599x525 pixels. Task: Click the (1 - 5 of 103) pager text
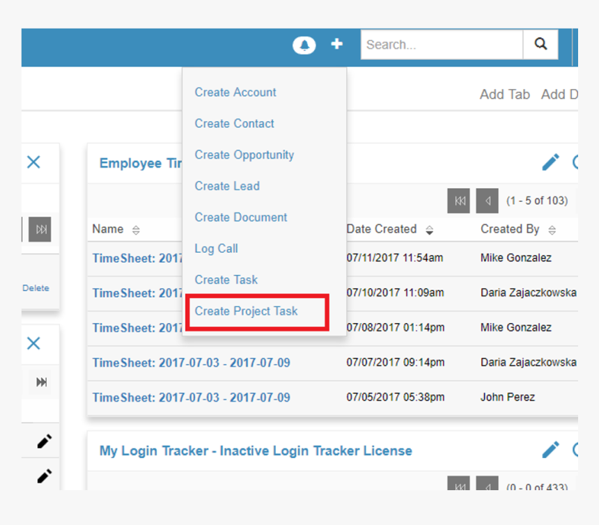(537, 201)
